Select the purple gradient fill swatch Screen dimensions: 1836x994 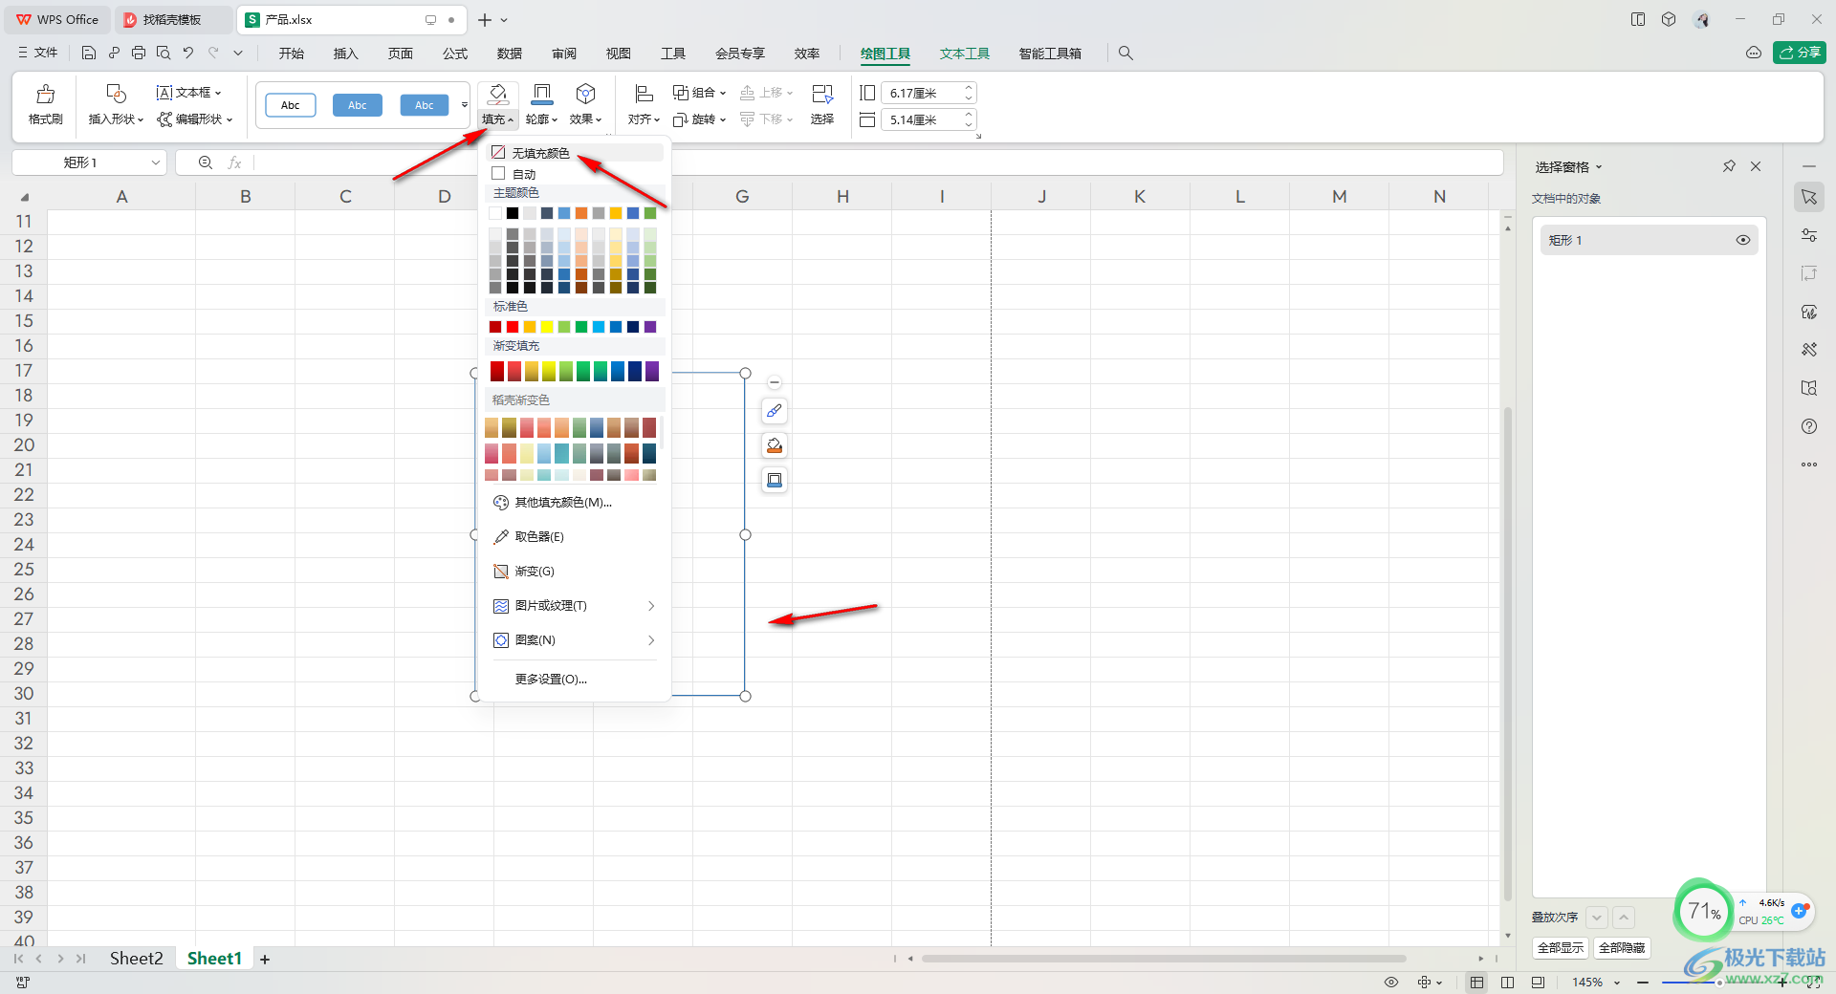coord(652,371)
